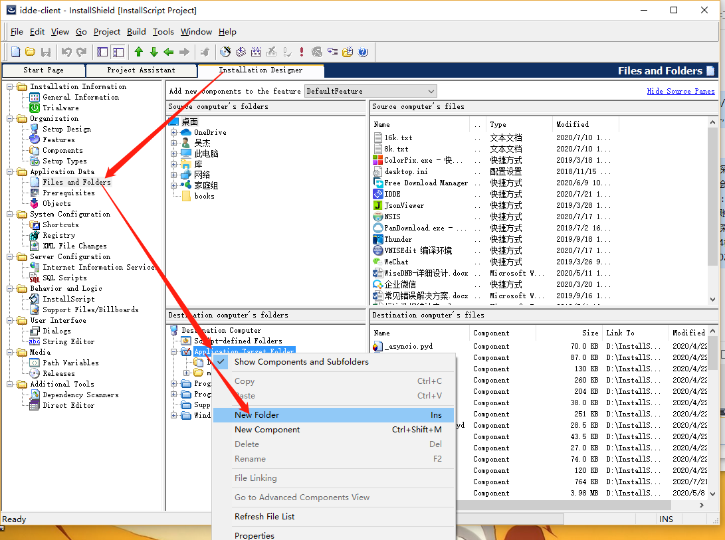Select Prerequisites under Application Data
Screen dimensions: 725x540
68,193
